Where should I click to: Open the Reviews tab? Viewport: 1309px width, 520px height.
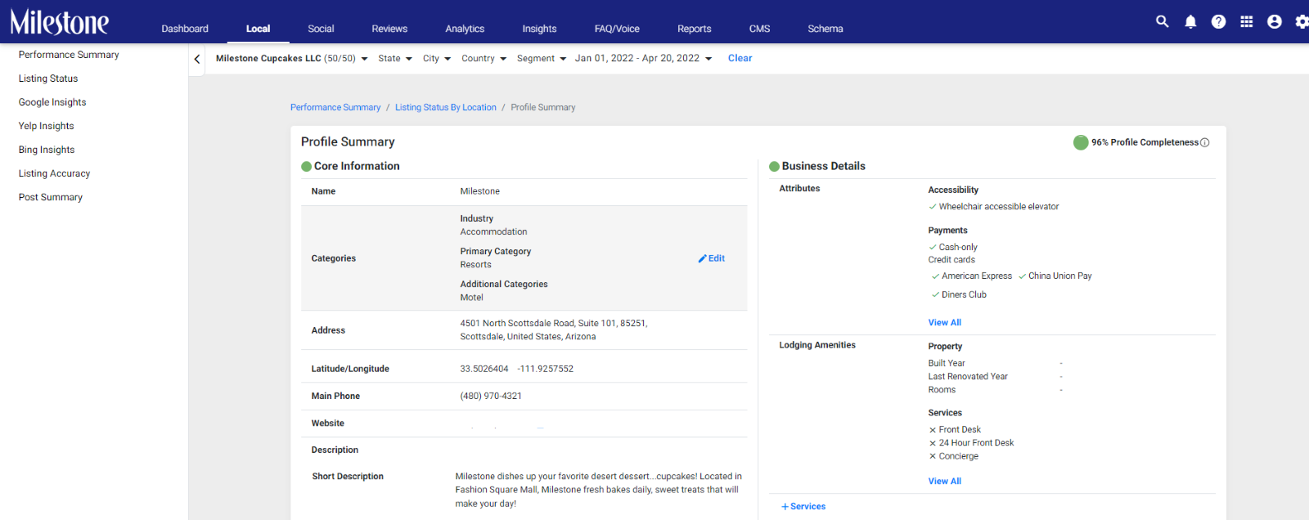tap(389, 29)
